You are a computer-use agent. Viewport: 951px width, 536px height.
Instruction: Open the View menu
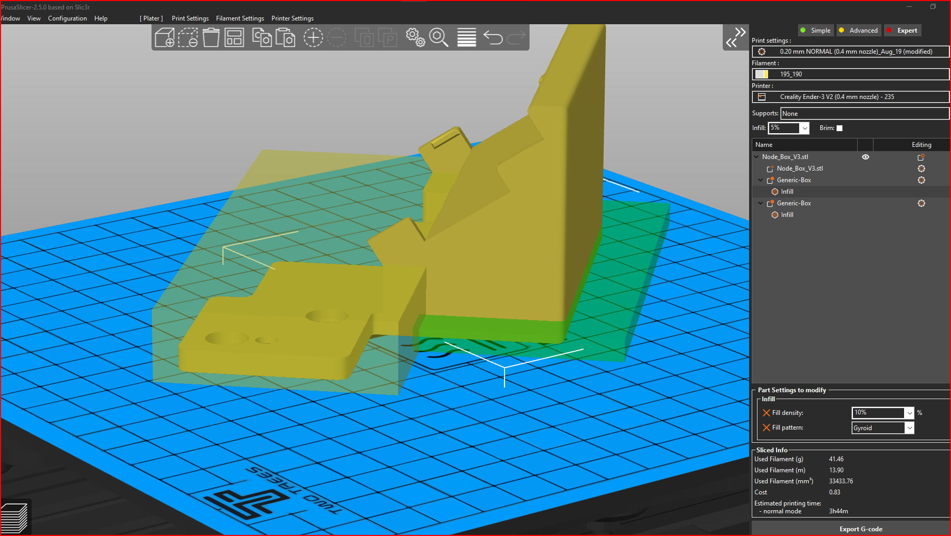(x=34, y=18)
